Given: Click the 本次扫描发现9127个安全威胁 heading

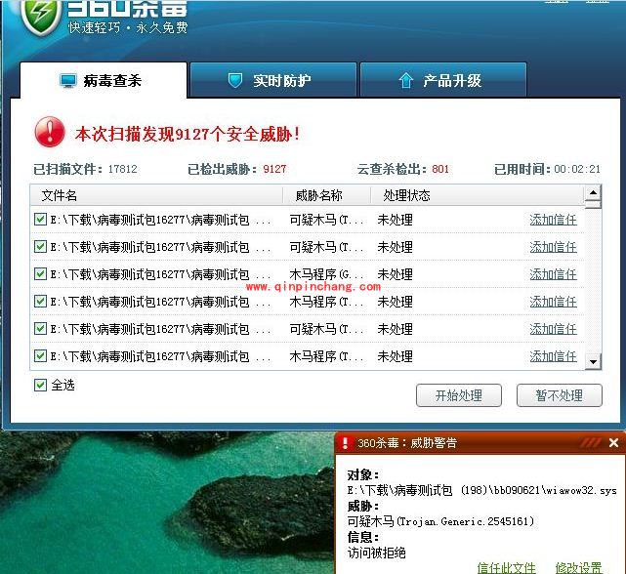Looking at the screenshot, I should tap(188, 134).
